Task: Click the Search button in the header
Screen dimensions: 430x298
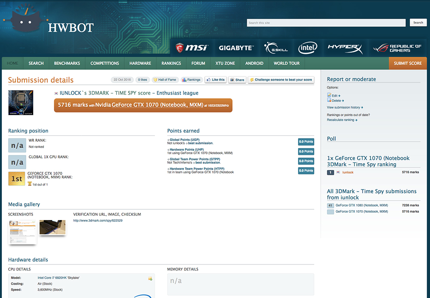Action: click(418, 22)
